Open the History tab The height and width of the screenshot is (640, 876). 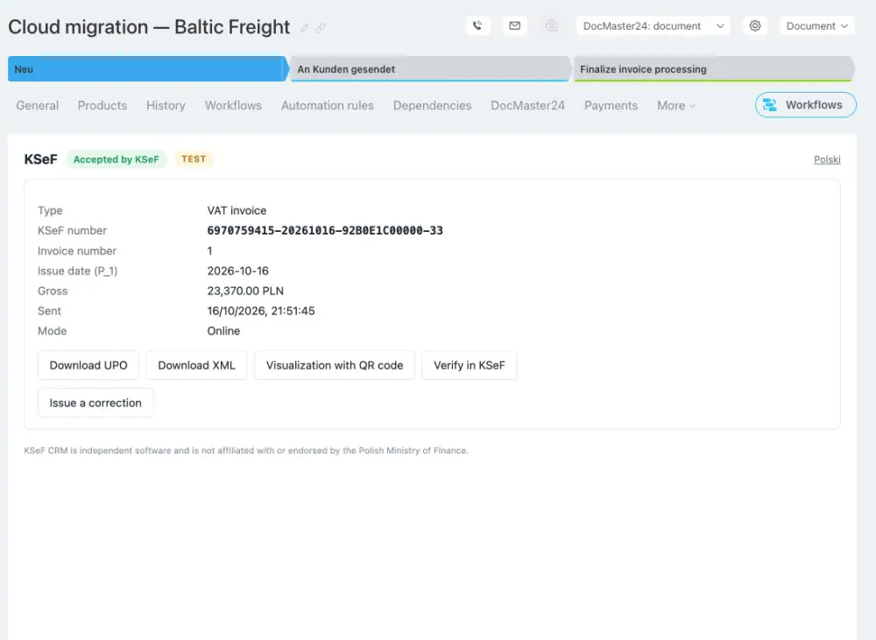(x=166, y=106)
